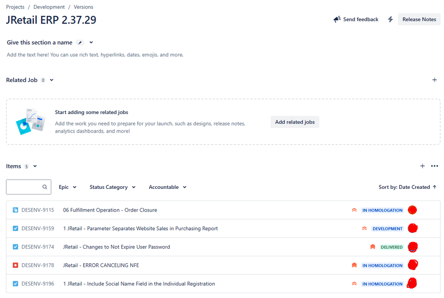Go to Versions breadcrumb
This screenshot has height=298, width=444.
point(83,7)
